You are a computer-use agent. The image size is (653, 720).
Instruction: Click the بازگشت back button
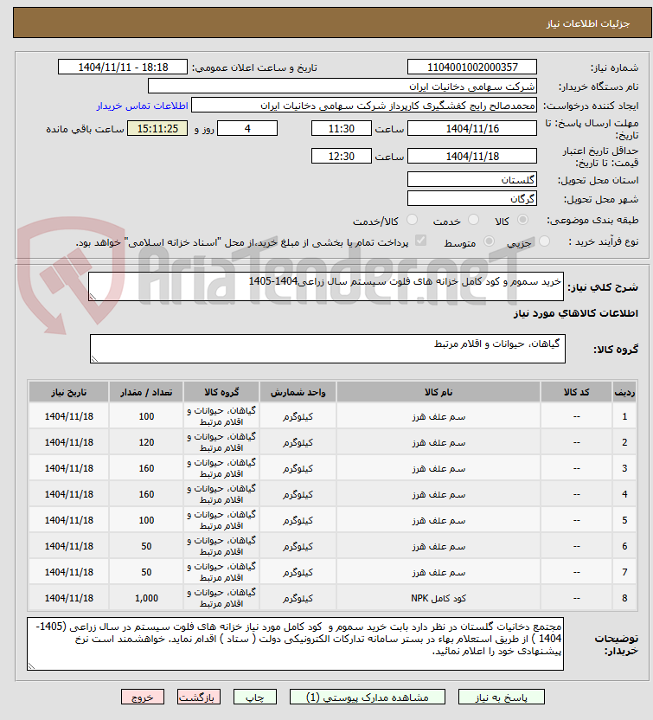pos(199,697)
